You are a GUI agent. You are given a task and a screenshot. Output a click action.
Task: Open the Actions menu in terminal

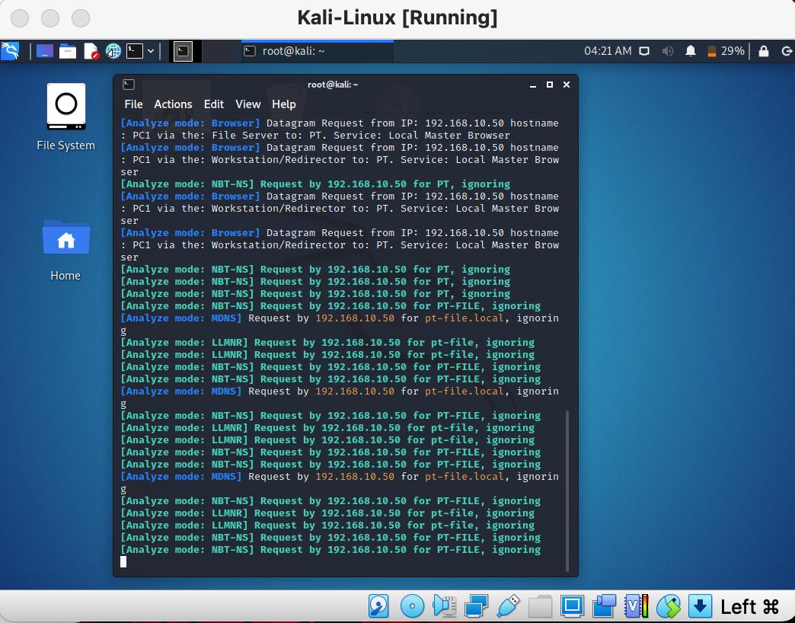pos(173,104)
